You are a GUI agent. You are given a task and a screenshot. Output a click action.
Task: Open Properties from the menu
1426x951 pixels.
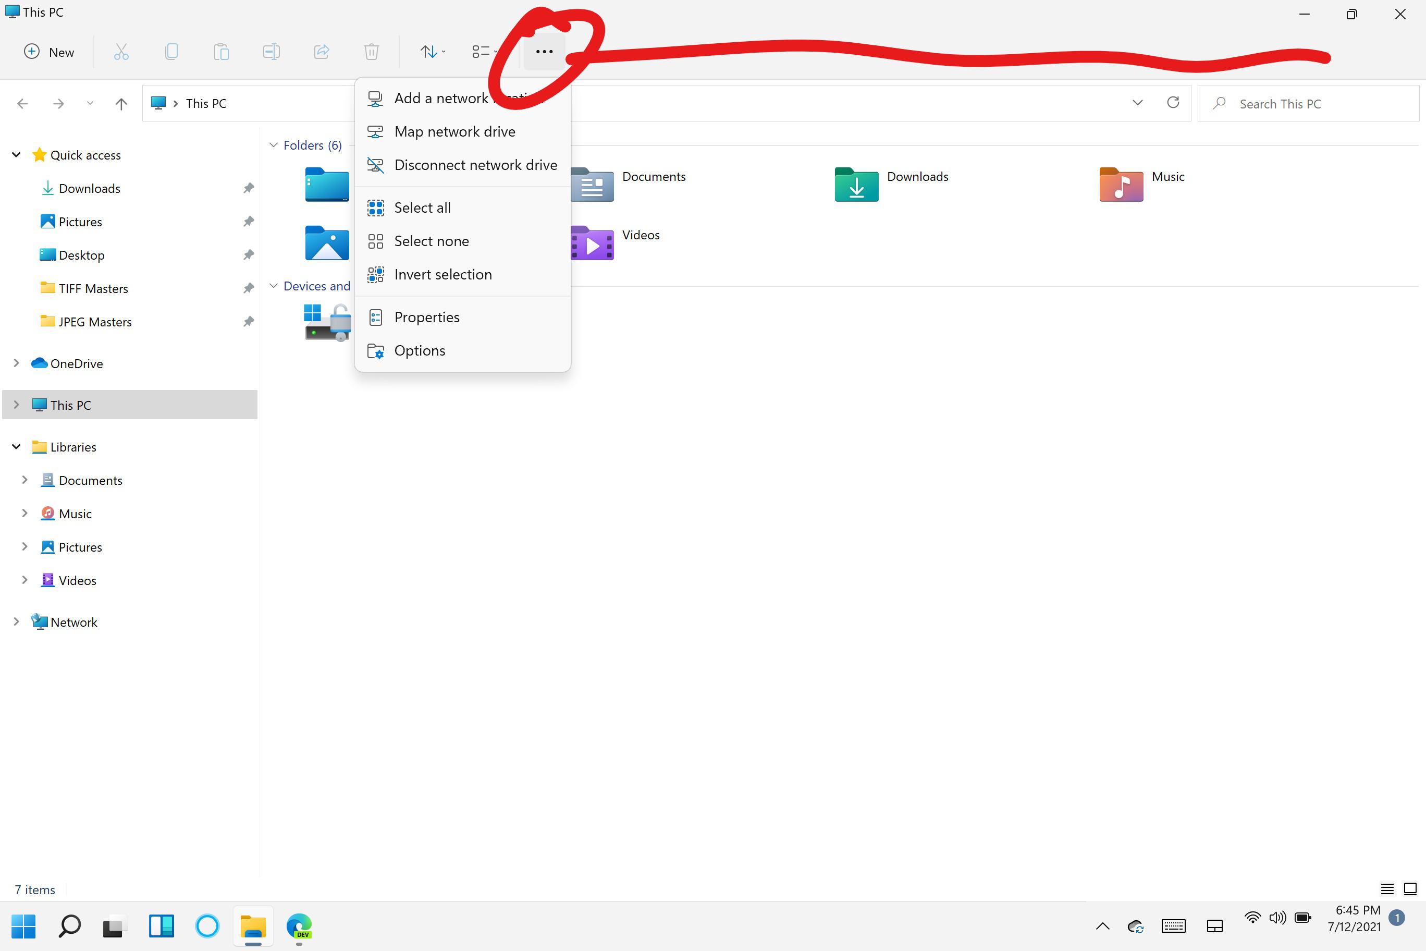(427, 316)
